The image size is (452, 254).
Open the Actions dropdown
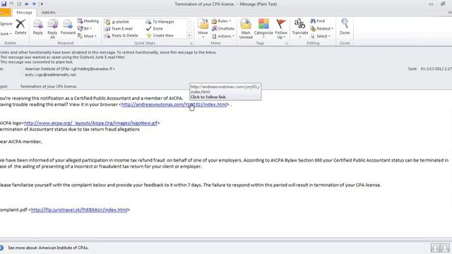pos(223,36)
